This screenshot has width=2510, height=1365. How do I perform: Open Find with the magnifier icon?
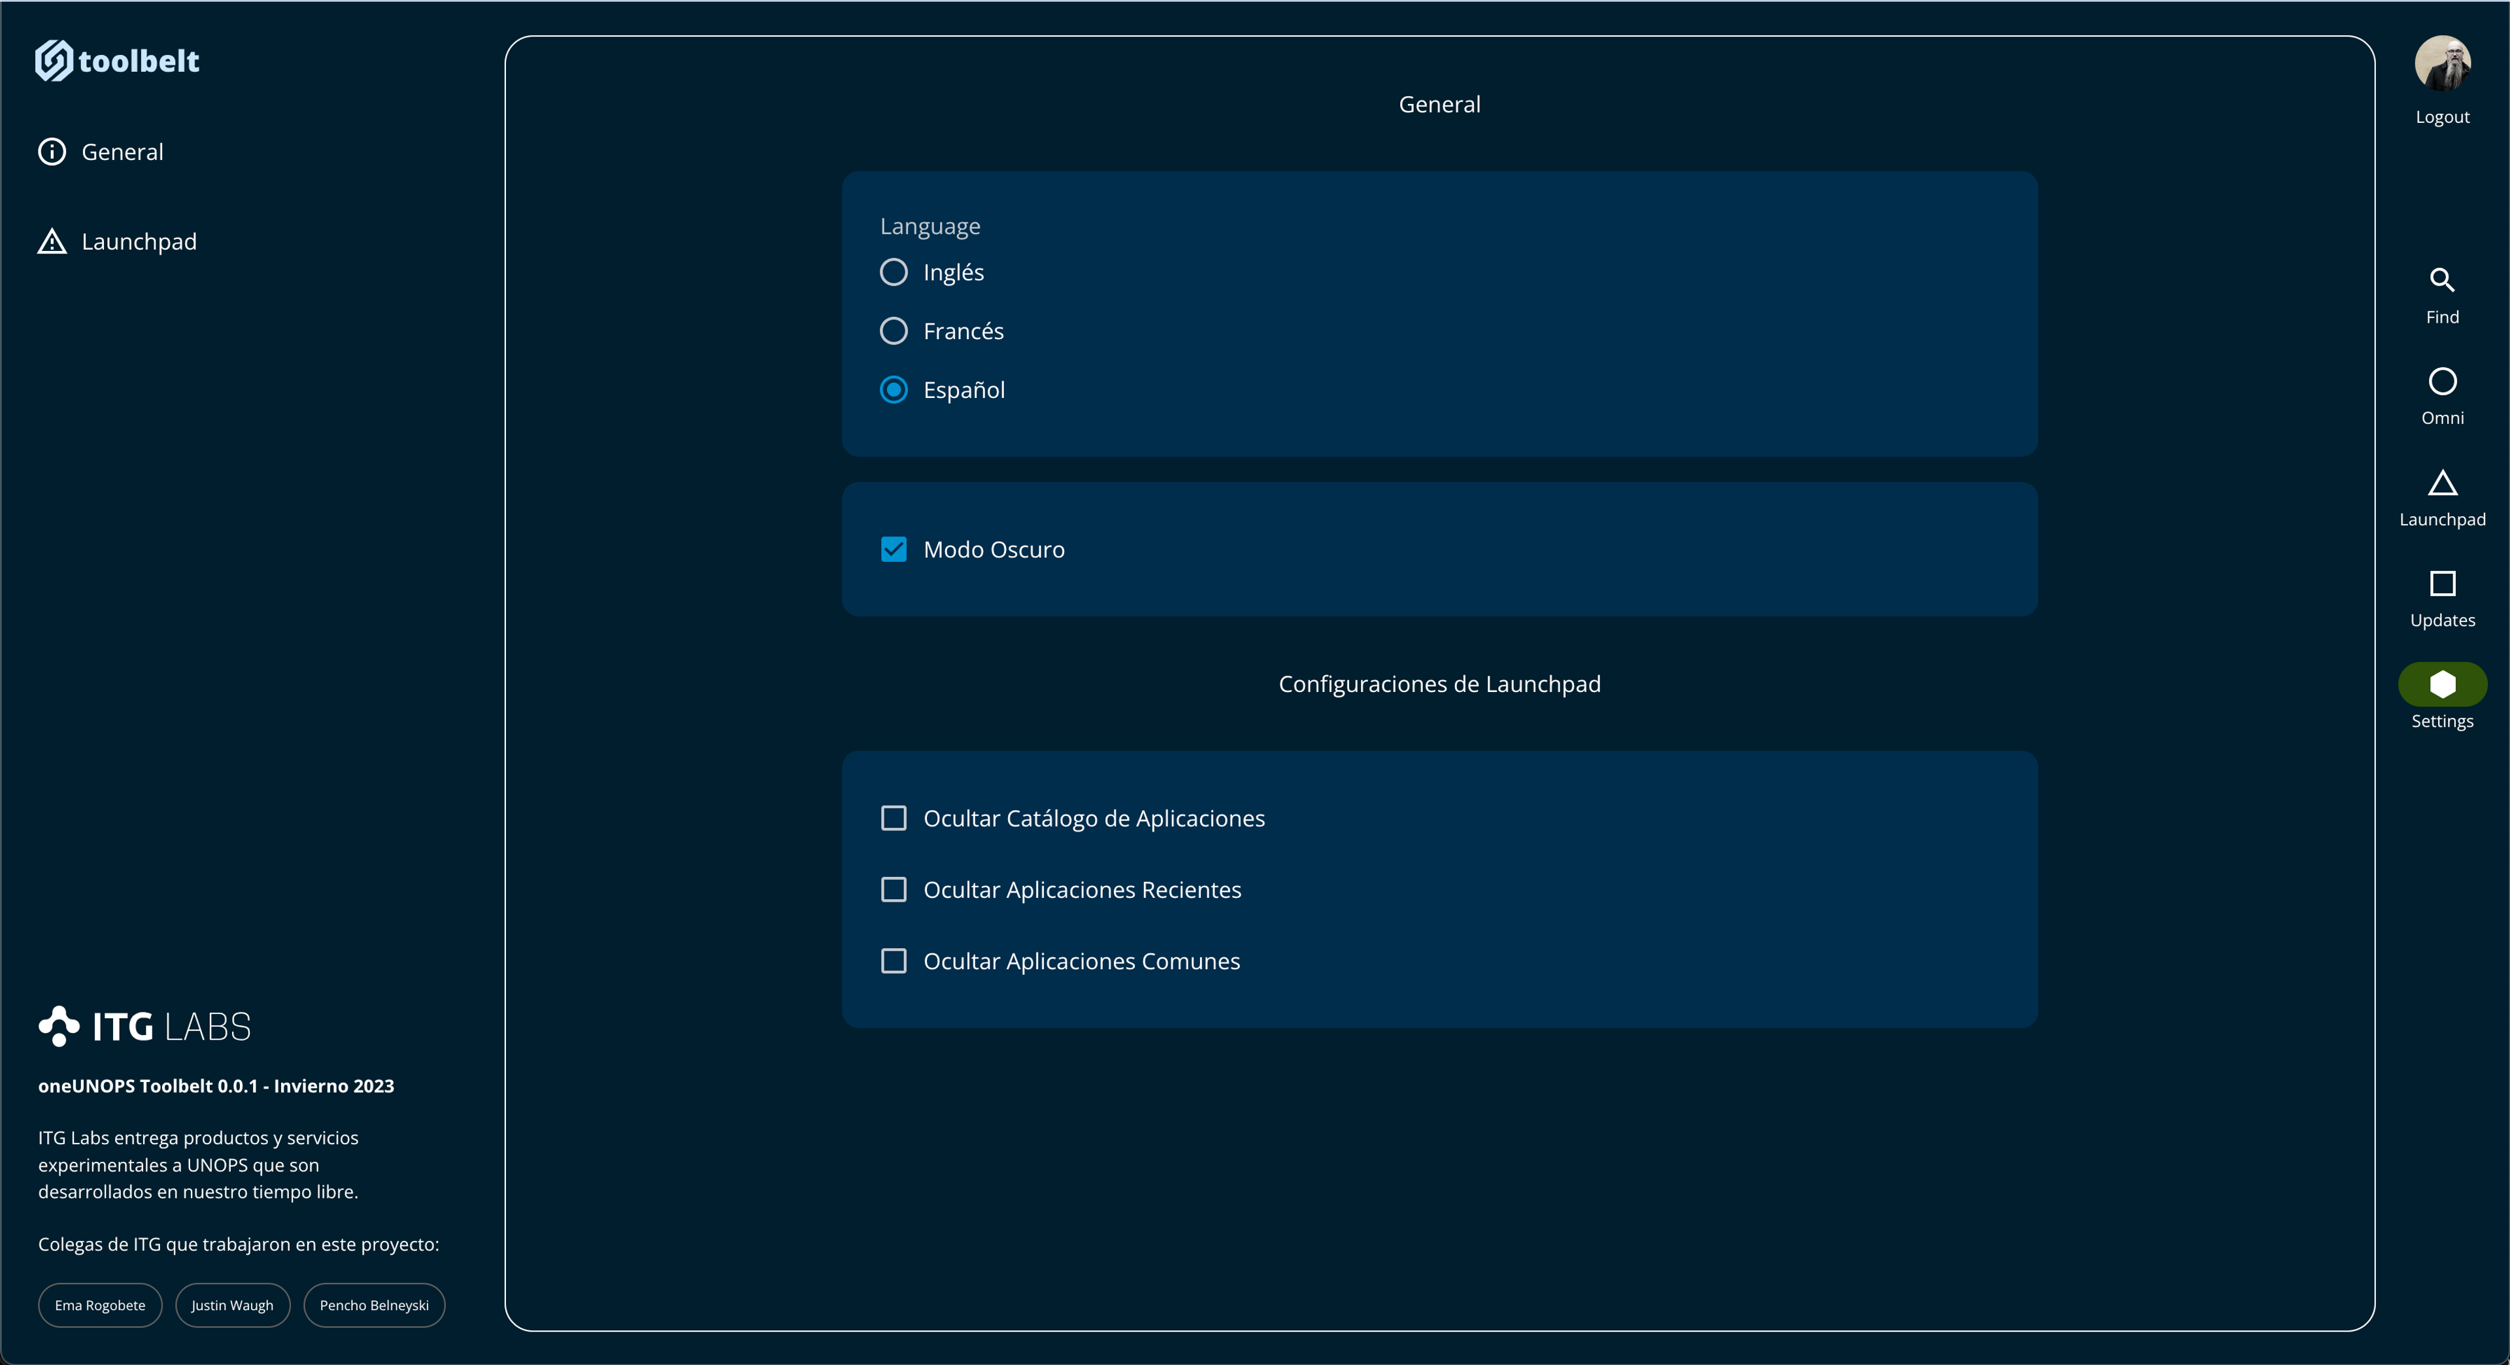coord(2441,280)
